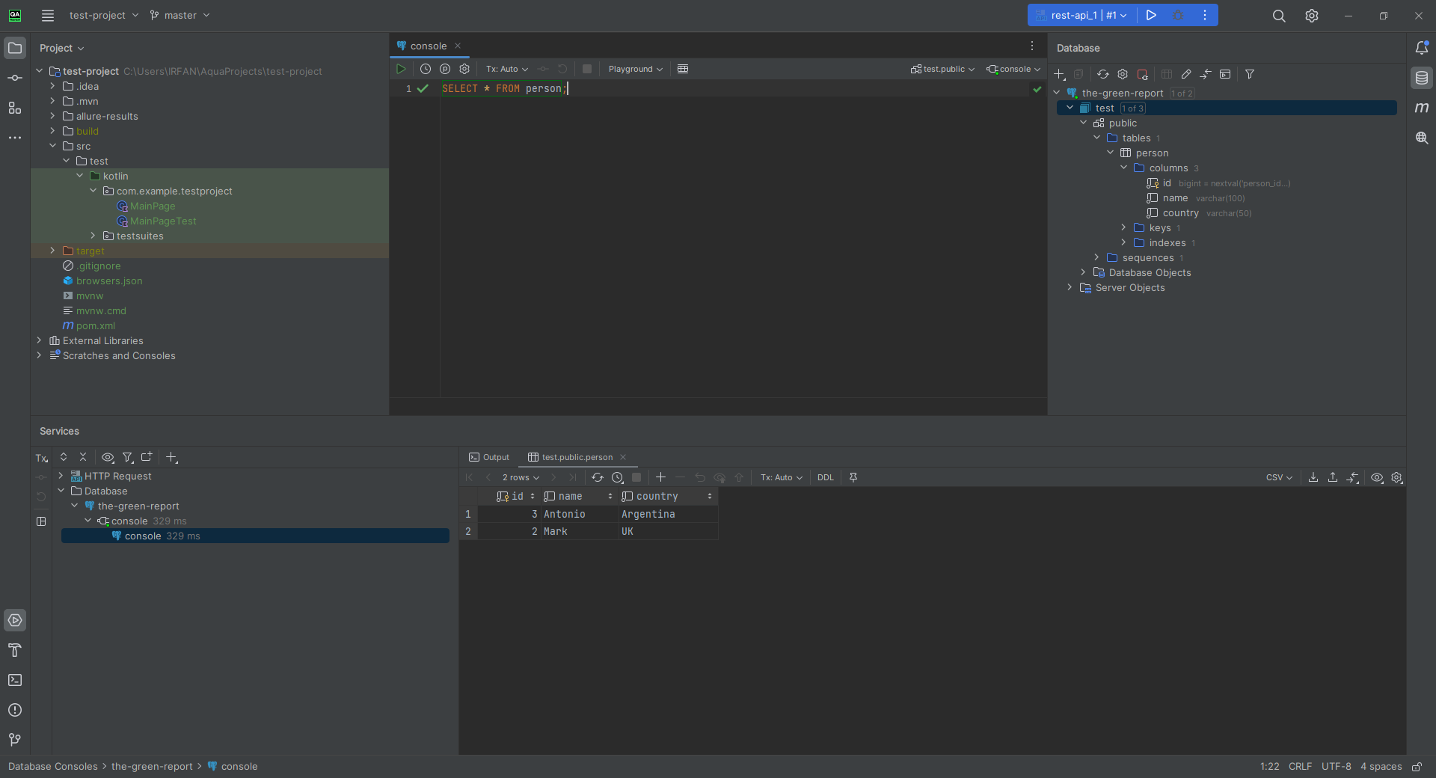
Task: Reload result grid page icon
Action: pos(598,477)
